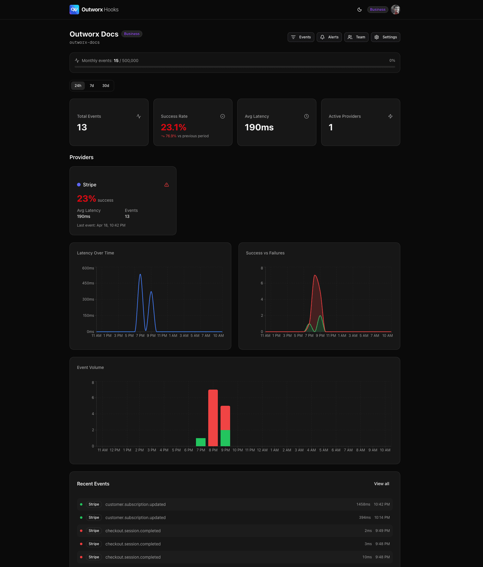Select the 7d time range tab
Image resolution: width=483 pixels, height=567 pixels.
[x=92, y=86]
